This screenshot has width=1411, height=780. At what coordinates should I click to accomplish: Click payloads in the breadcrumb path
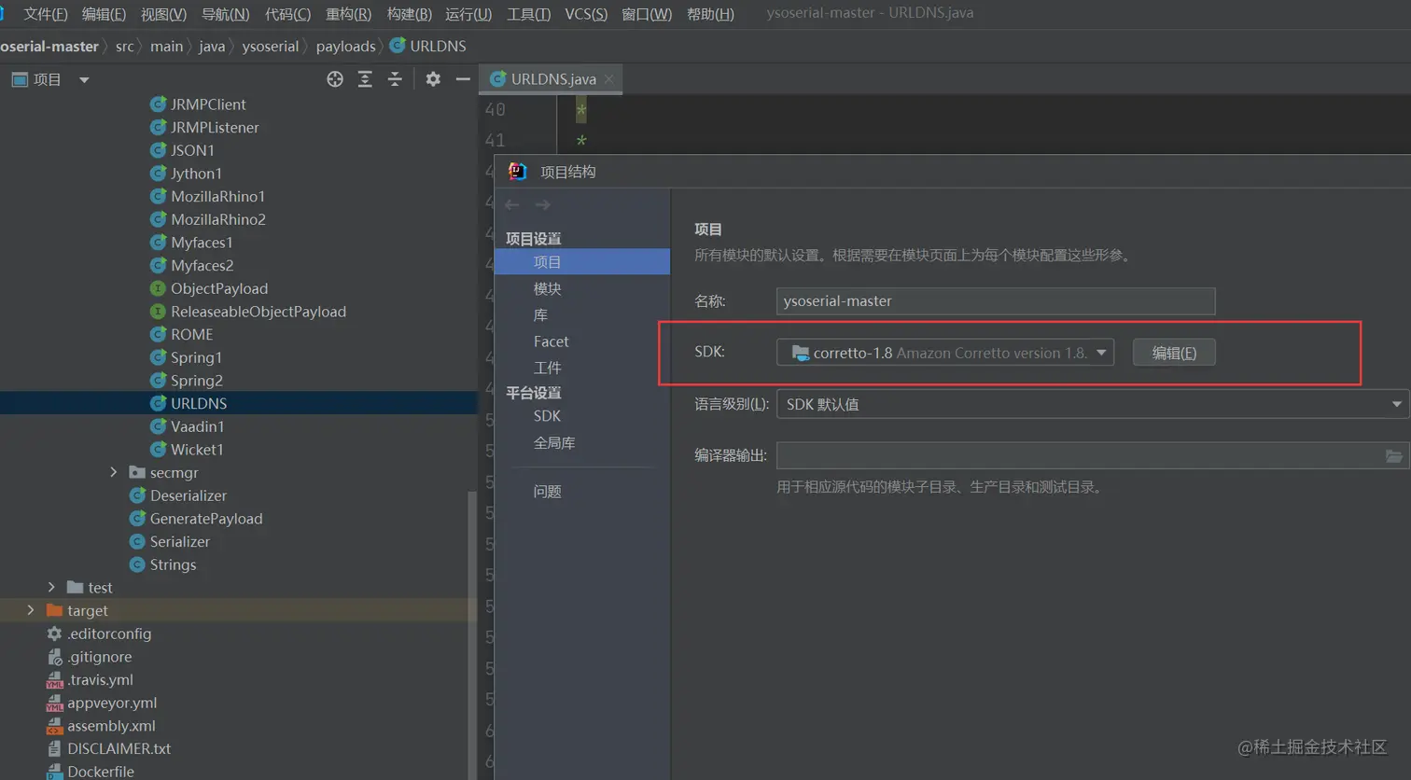tap(345, 46)
